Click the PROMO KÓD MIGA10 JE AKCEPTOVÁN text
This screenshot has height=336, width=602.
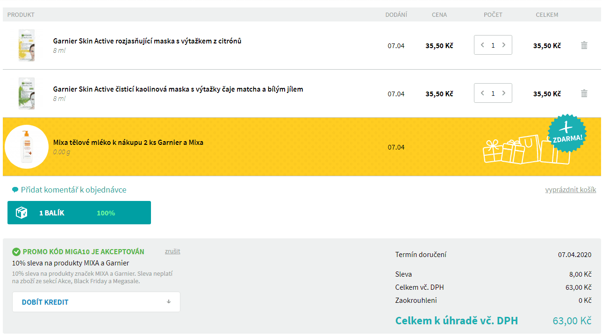83,252
